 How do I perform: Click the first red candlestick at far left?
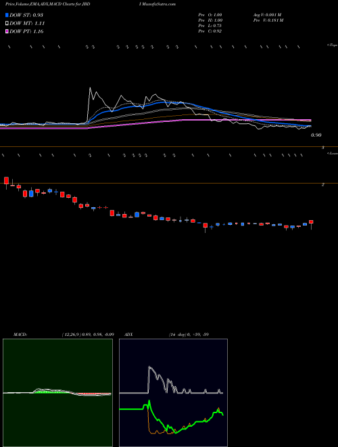(6, 180)
